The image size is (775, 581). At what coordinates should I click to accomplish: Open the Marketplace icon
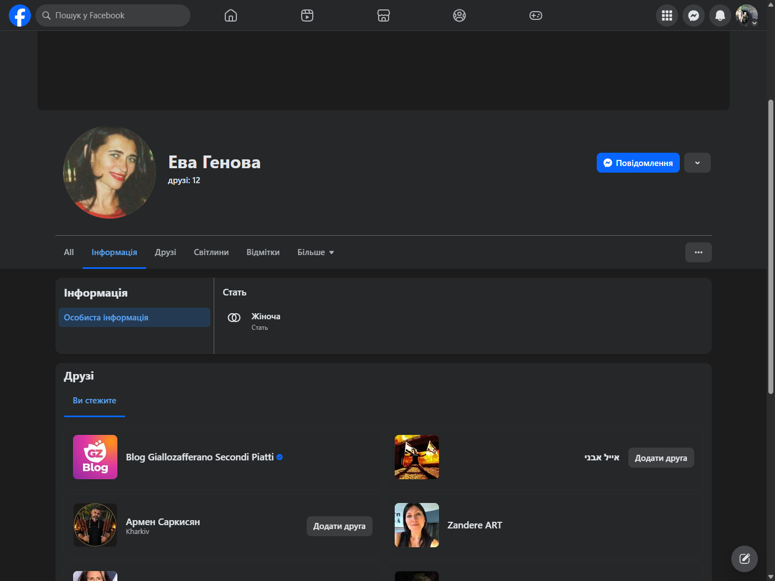(x=384, y=15)
